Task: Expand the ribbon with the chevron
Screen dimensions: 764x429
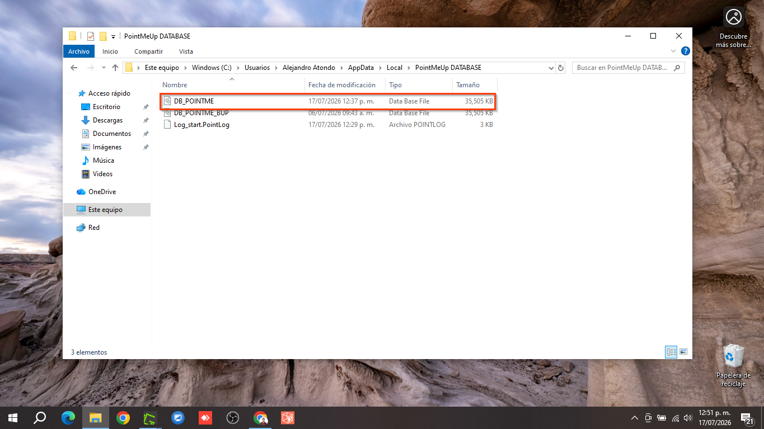Action: 673,51
